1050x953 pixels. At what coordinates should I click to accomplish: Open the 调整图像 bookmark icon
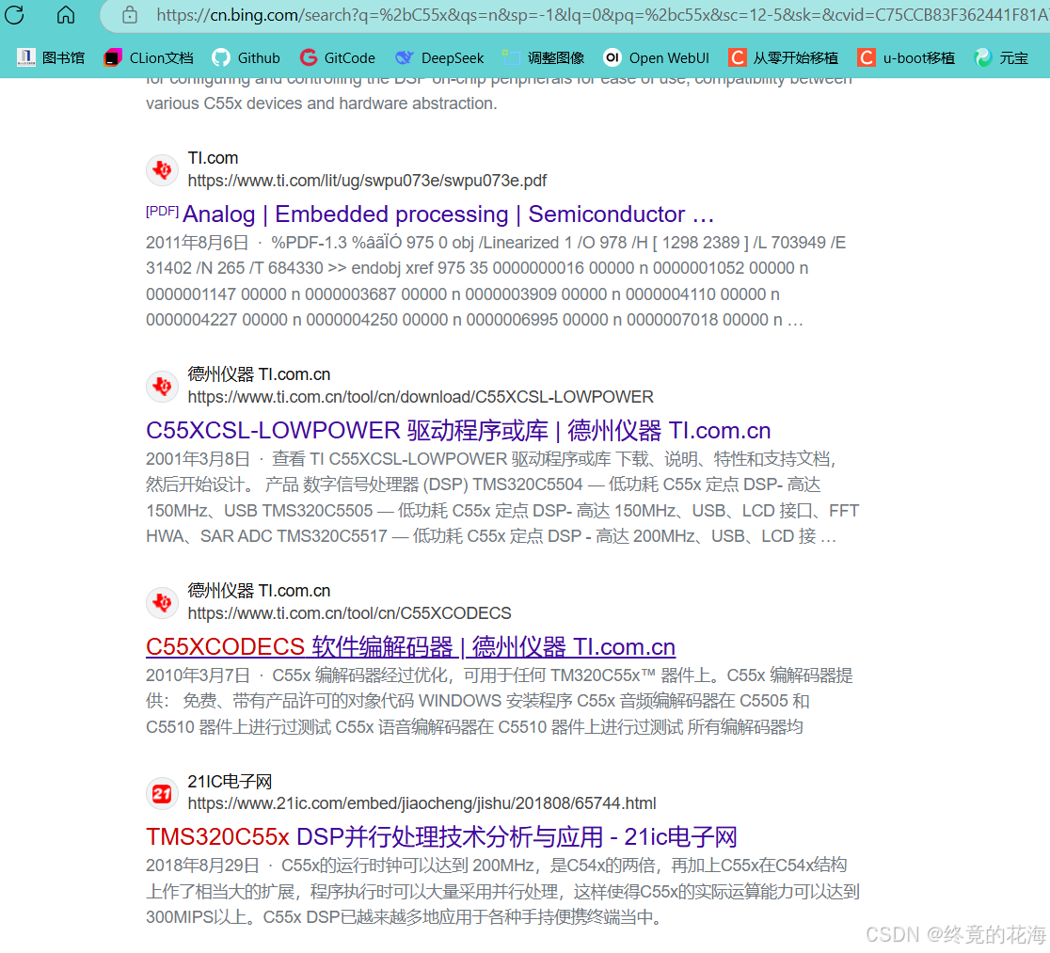point(511,57)
